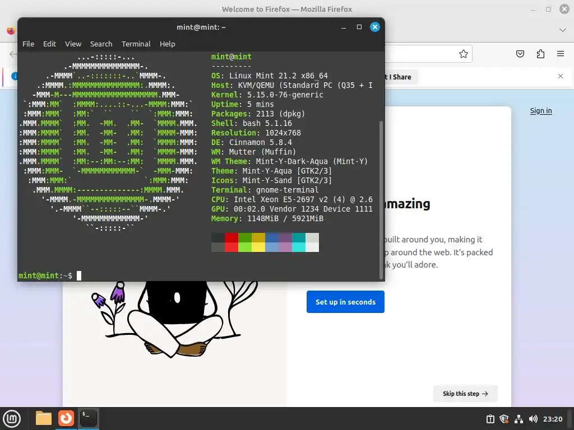Open the clock calendar showing 23:20

(x=552, y=419)
